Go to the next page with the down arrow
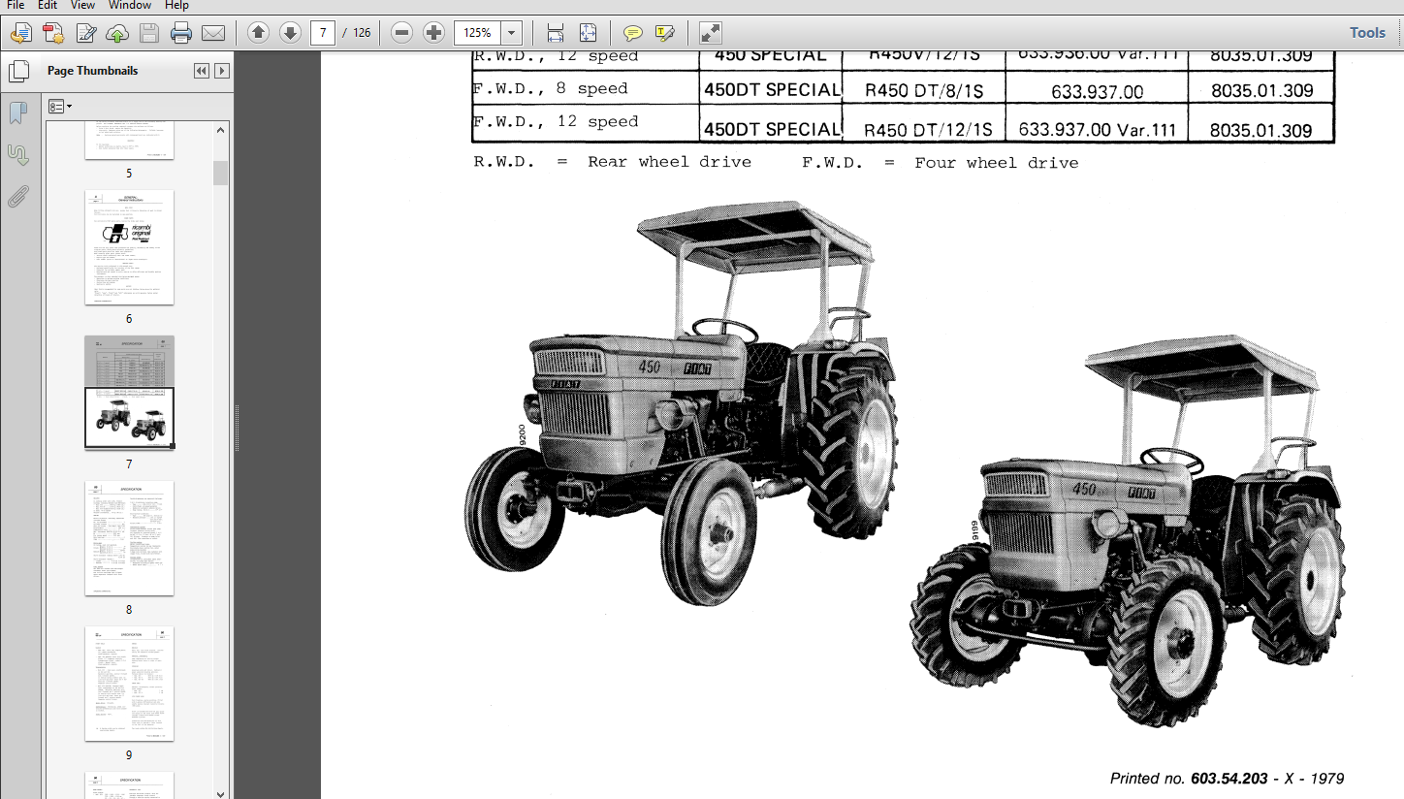The image size is (1404, 799). pyautogui.click(x=290, y=33)
